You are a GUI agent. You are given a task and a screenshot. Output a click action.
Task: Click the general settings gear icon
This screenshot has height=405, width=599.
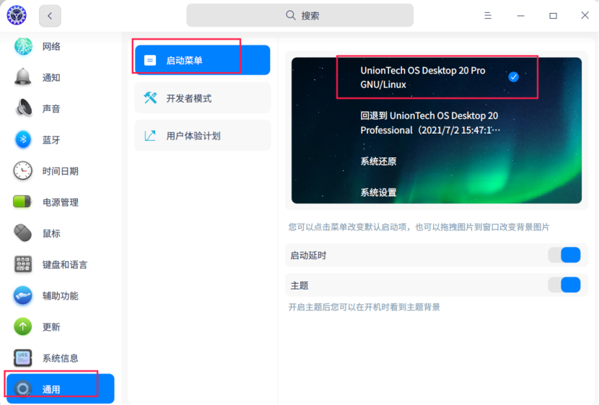pyautogui.click(x=23, y=389)
